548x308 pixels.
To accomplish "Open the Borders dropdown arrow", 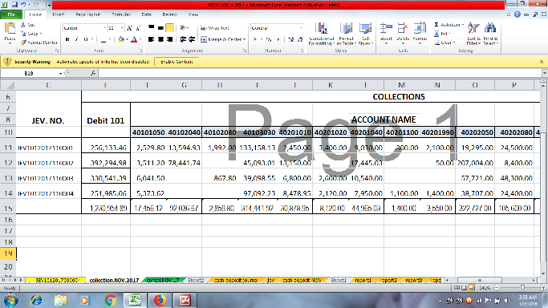I will click(x=110, y=39).
